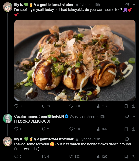Open the takoyaki photo

[x=75, y=60]
